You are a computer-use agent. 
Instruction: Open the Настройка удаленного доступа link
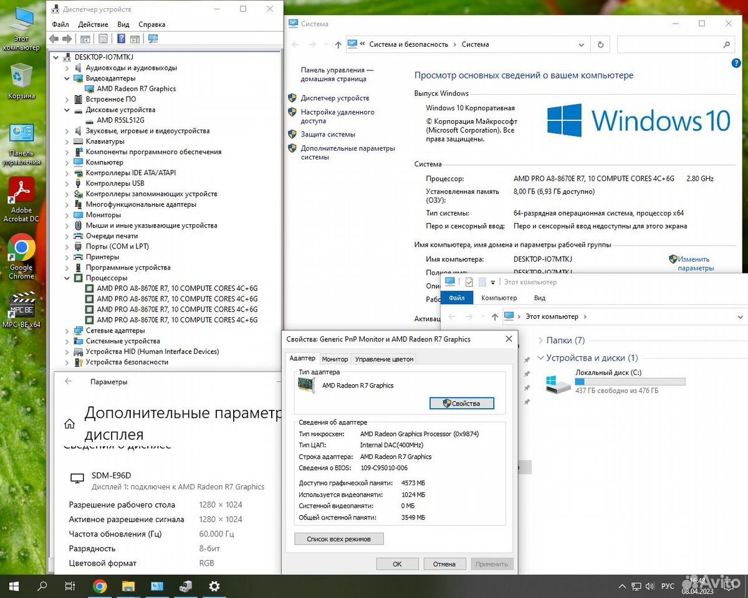(x=337, y=116)
